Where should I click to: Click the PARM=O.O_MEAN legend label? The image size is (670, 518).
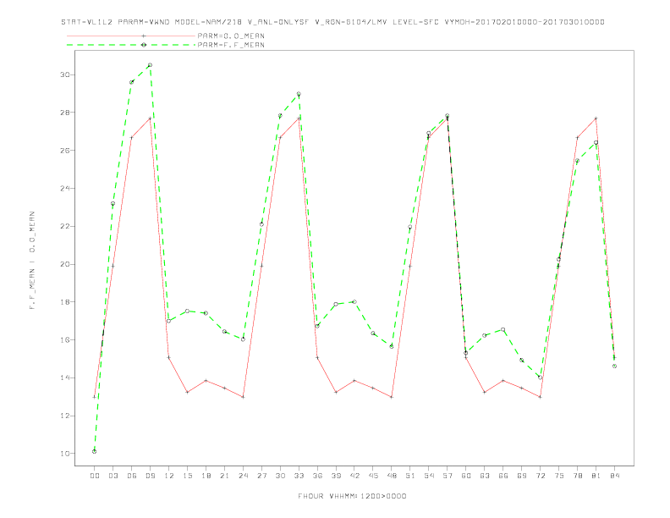(x=231, y=36)
